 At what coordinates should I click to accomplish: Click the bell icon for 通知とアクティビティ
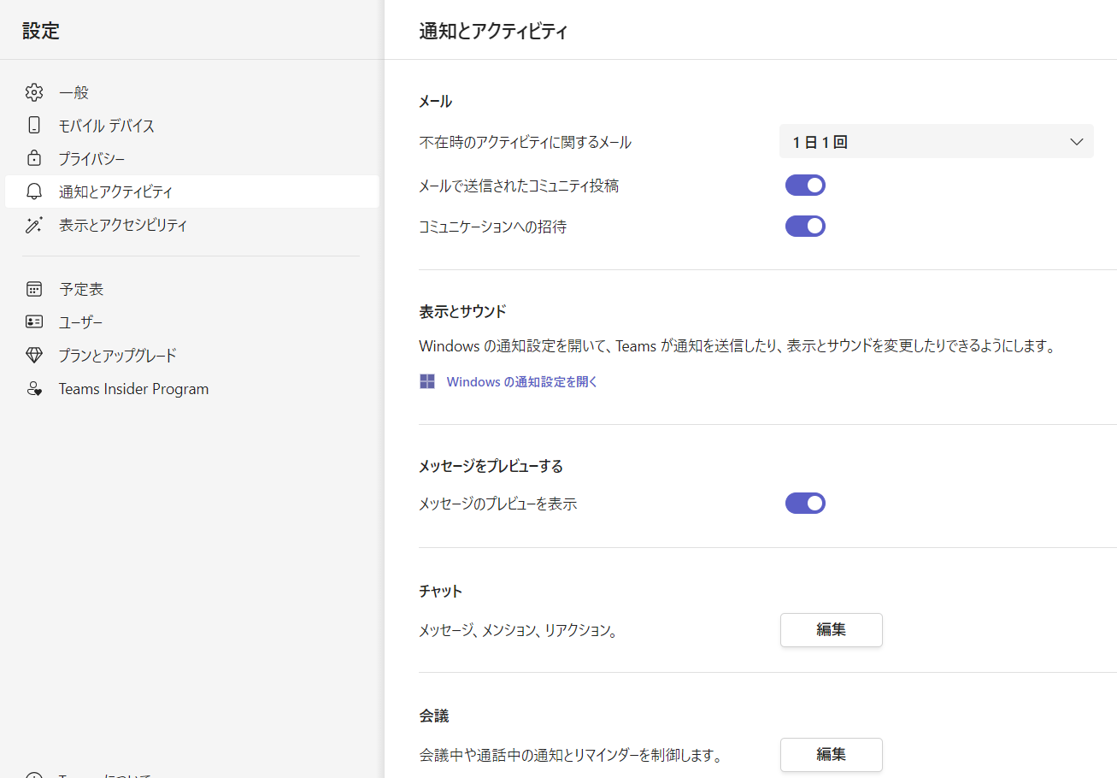click(x=34, y=192)
